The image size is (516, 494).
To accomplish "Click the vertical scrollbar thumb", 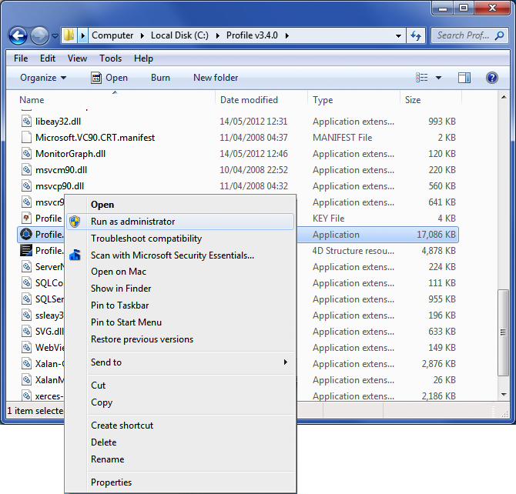I will (503, 332).
